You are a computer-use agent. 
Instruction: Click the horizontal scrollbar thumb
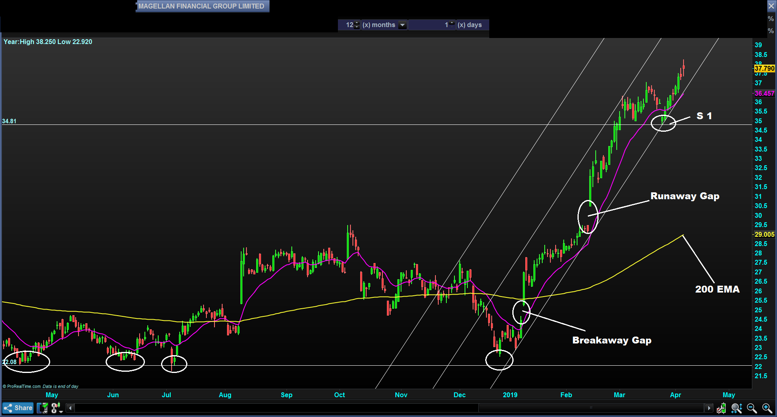(x=591, y=408)
